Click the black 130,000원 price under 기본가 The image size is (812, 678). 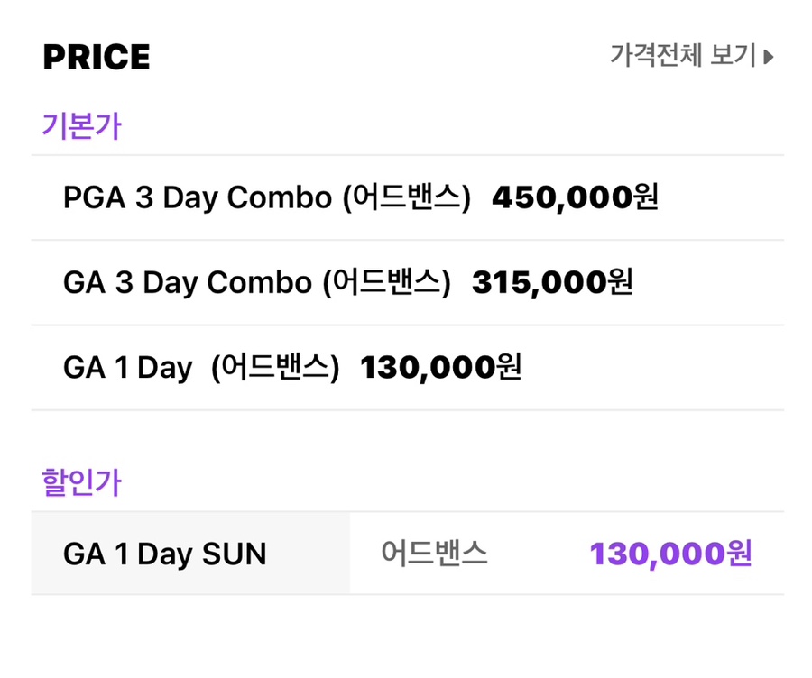click(440, 368)
